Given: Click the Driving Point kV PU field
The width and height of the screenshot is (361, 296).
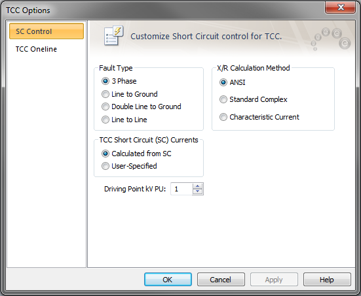Looking at the screenshot, I should [x=181, y=189].
